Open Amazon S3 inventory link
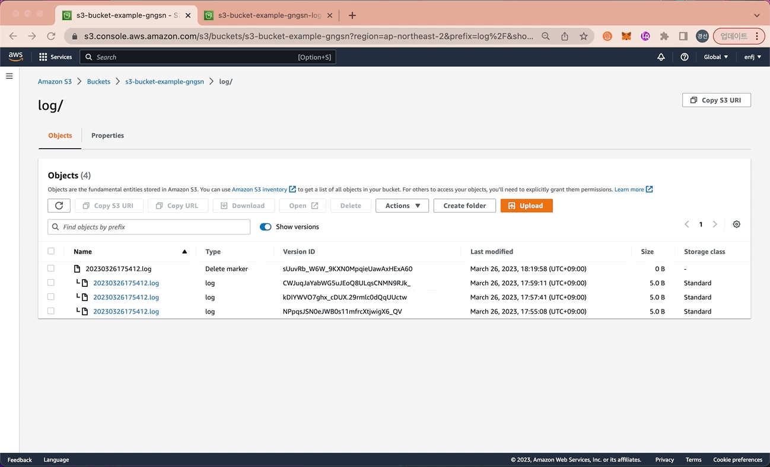The width and height of the screenshot is (770, 467). (263, 190)
